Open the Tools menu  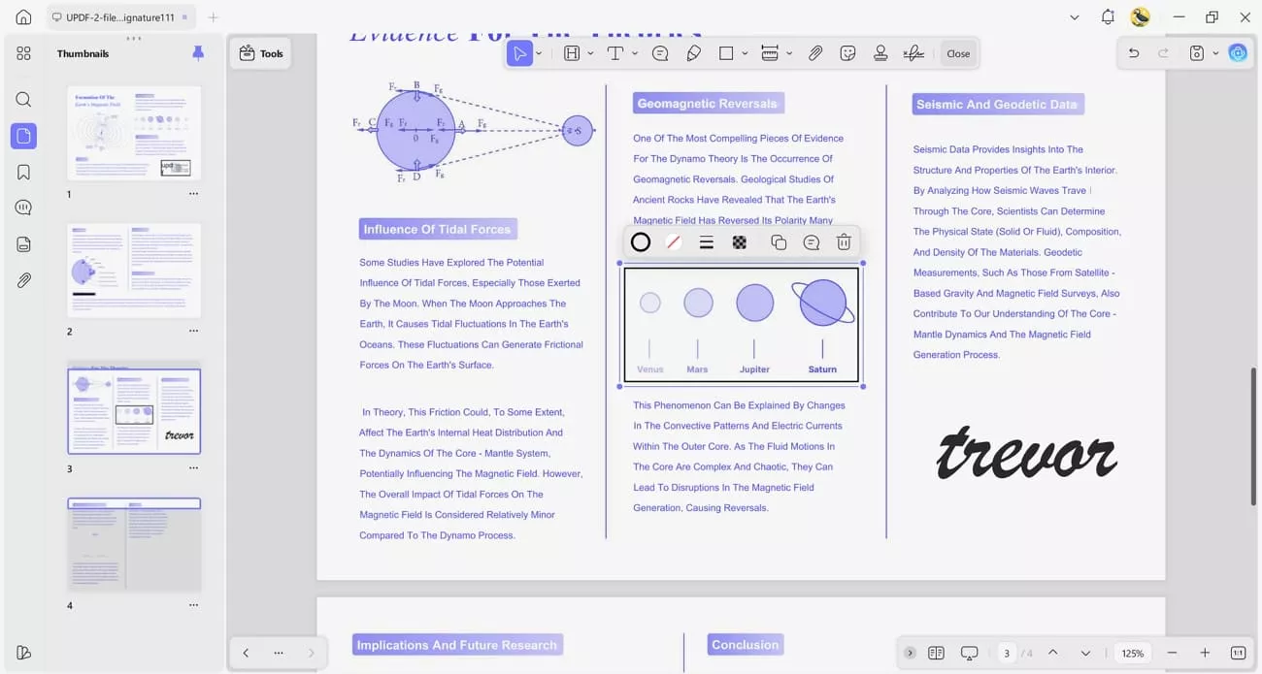pyautogui.click(x=260, y=53)
